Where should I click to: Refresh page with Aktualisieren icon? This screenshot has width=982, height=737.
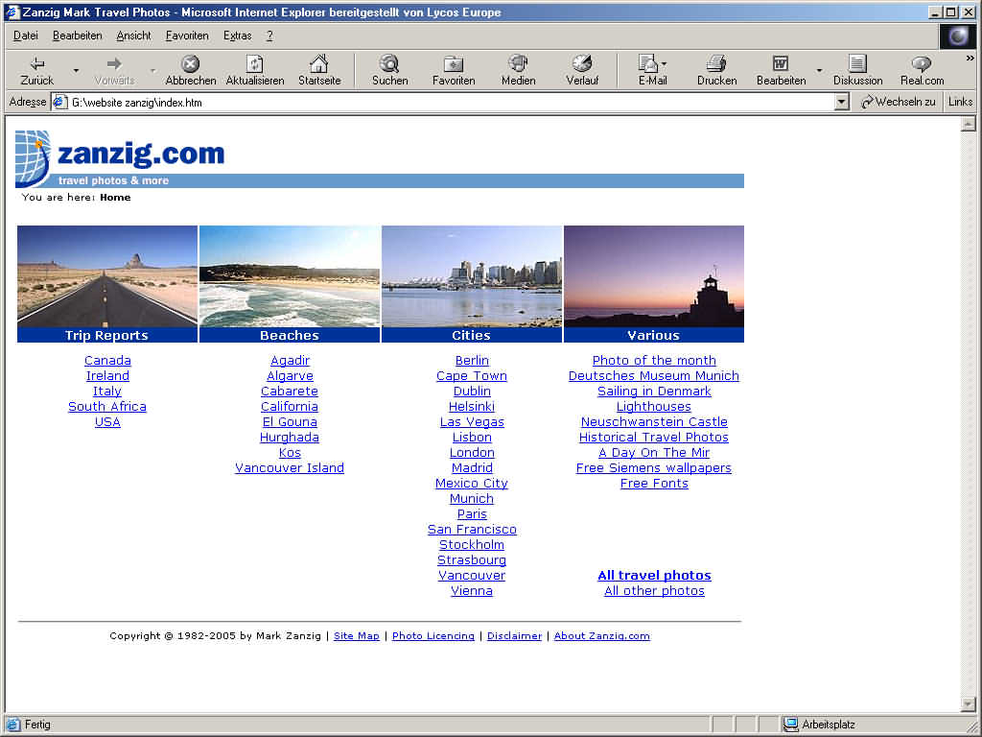254,64
